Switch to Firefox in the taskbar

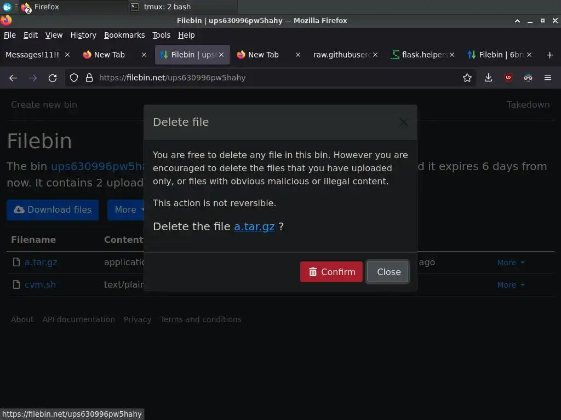point(73,7)
